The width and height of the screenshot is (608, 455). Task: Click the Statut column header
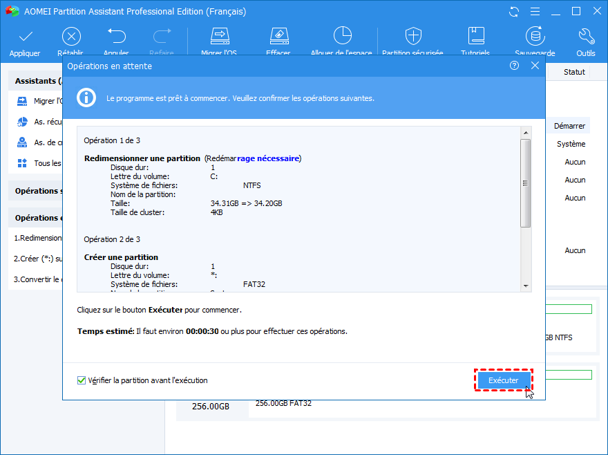coord(574,72)
